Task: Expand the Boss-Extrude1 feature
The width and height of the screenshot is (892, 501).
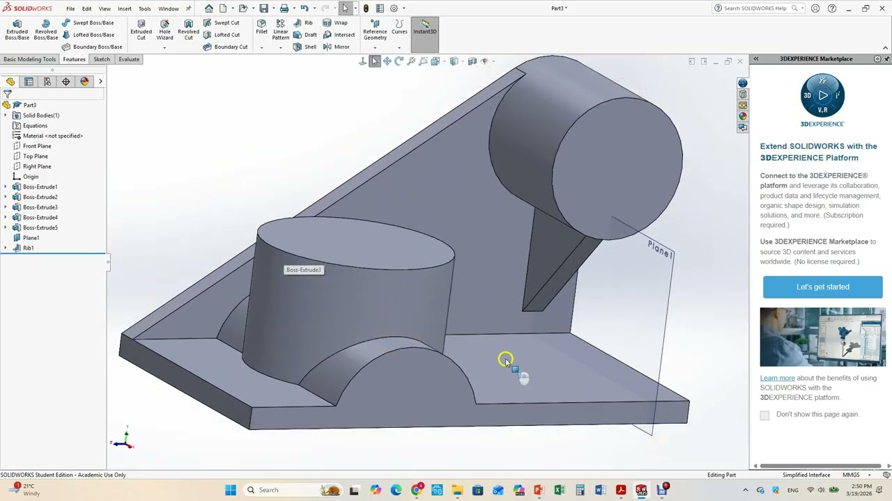Action: pos(6,187)
